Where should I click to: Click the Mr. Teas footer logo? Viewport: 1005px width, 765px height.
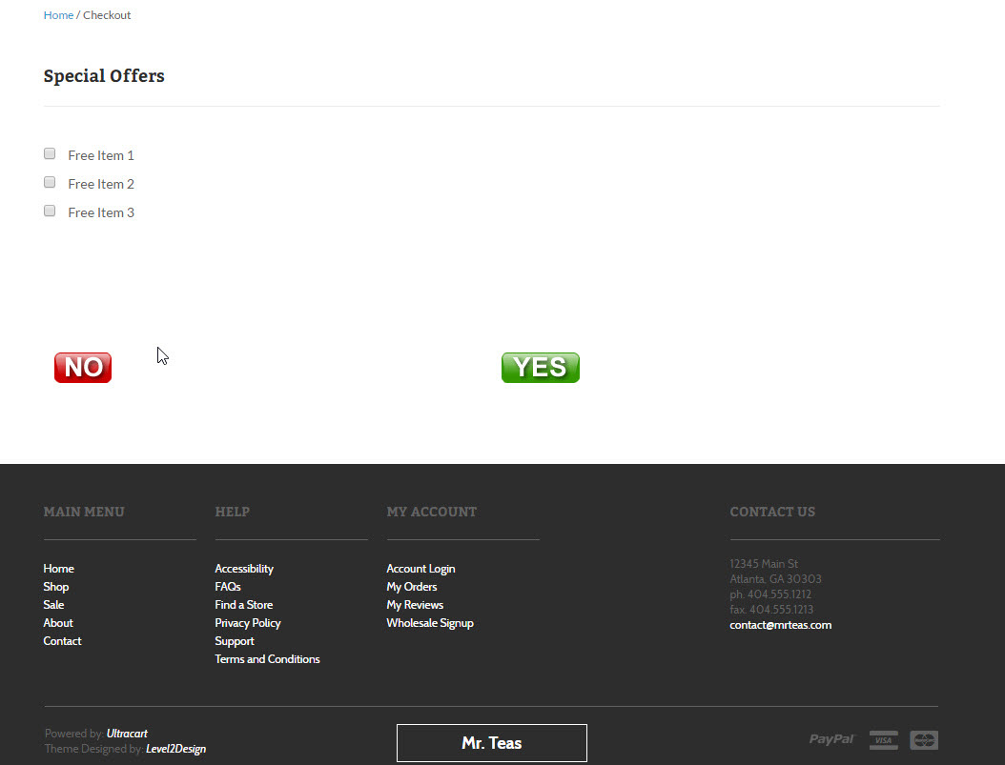coord(492,743)
